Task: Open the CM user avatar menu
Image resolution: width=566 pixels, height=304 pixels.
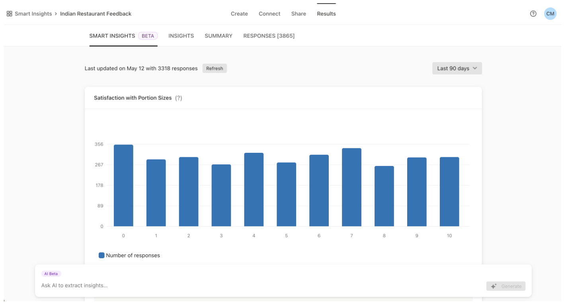Action: pyautogui.click(x=550, y=14)
